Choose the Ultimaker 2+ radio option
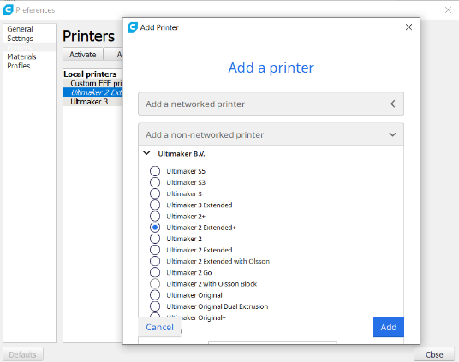 point(155,216)
